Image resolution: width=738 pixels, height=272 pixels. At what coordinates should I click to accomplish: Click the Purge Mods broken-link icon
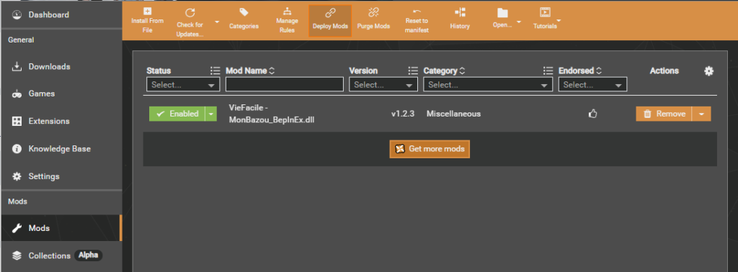pos(373,13)
